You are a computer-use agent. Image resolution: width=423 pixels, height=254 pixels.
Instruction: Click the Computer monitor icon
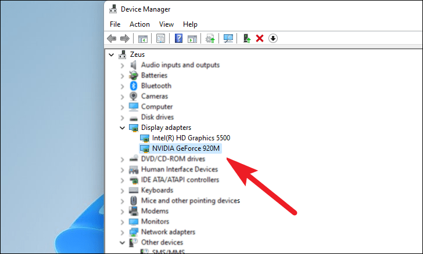134,107
